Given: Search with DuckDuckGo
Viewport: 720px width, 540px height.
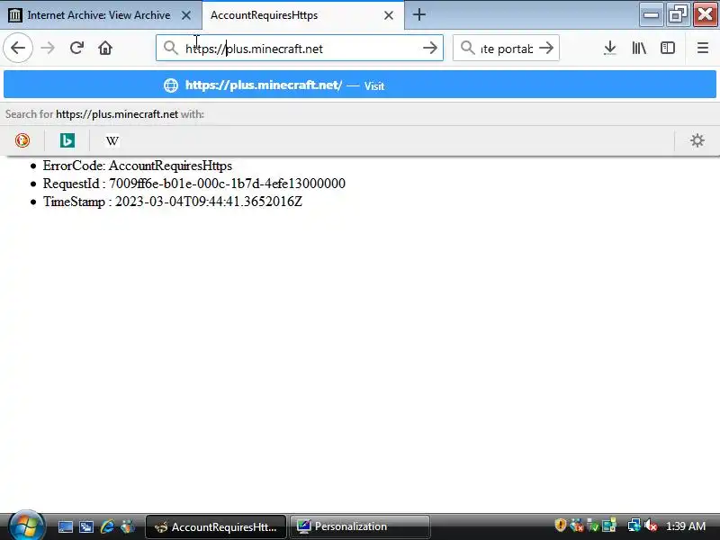Looking at the screenshot, I should pyautogui.click(x=22, y=140).
